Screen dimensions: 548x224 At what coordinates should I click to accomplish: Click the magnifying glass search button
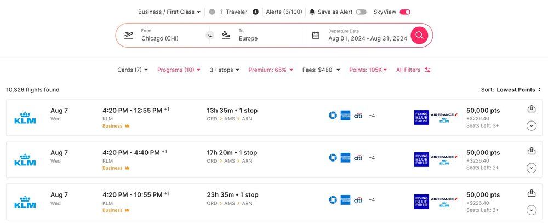419,35
